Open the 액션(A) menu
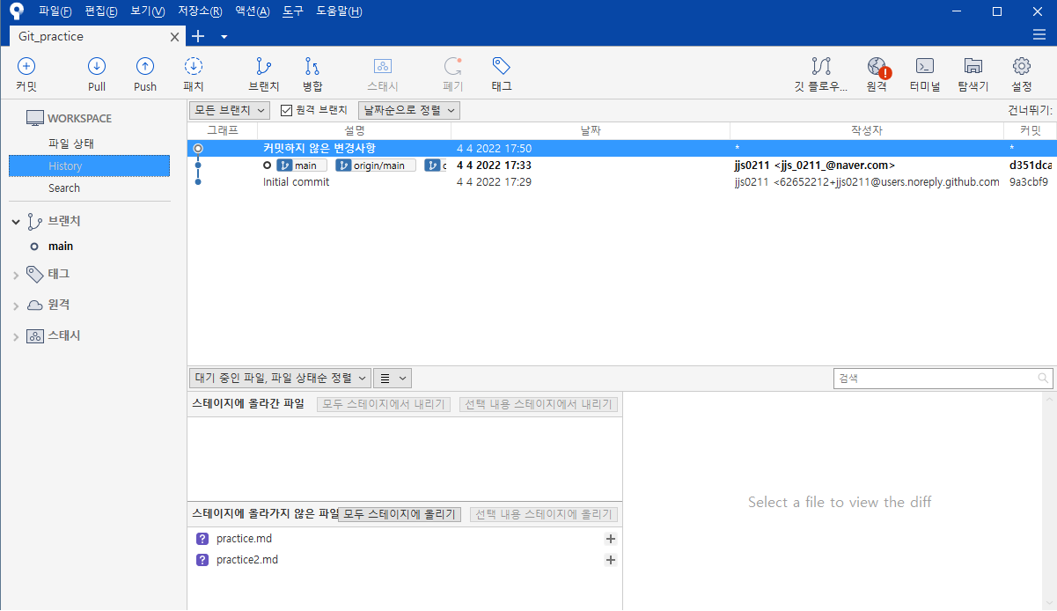The width and height of the screenshot is (1057, 611). (x=253, y=11)
